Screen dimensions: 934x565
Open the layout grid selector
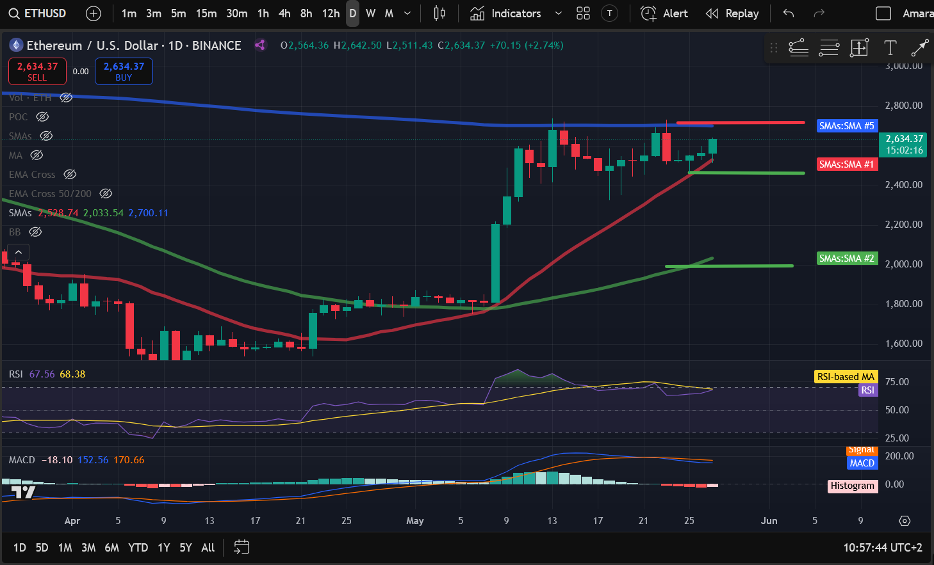[583, 13]
